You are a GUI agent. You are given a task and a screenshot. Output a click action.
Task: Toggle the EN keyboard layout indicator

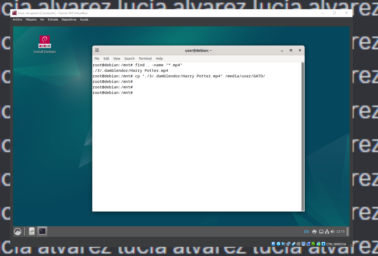306,232
